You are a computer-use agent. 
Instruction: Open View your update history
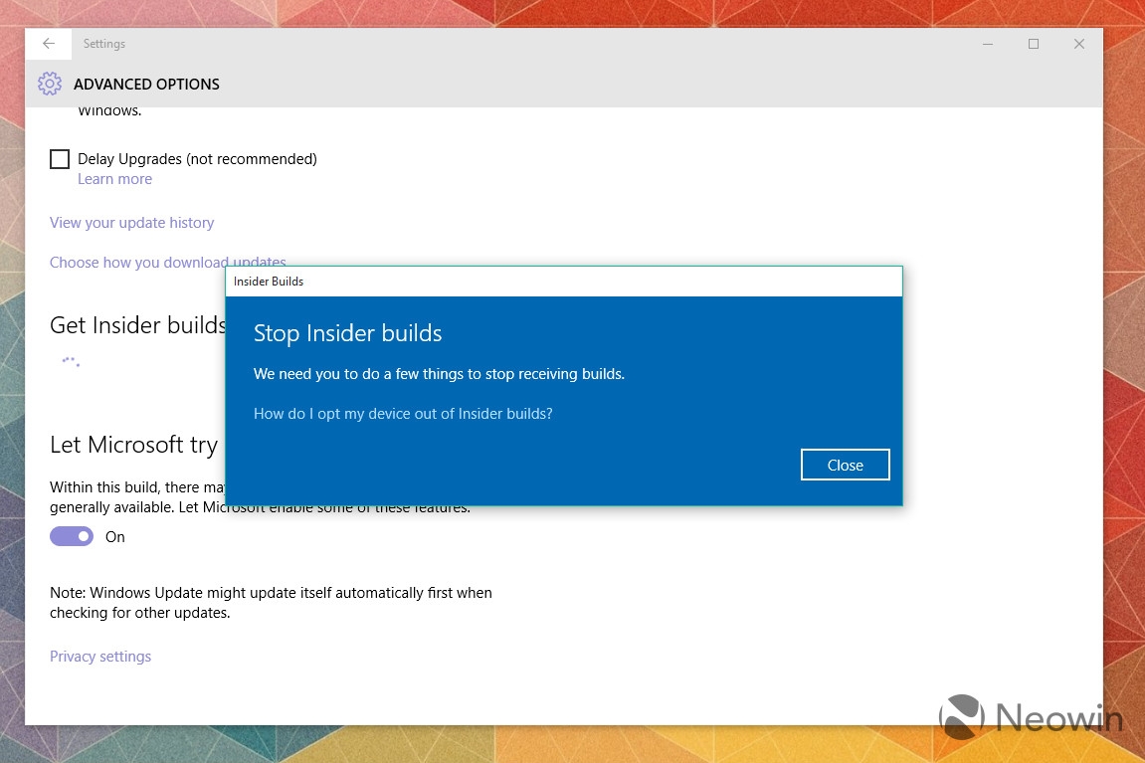point(131,223)
